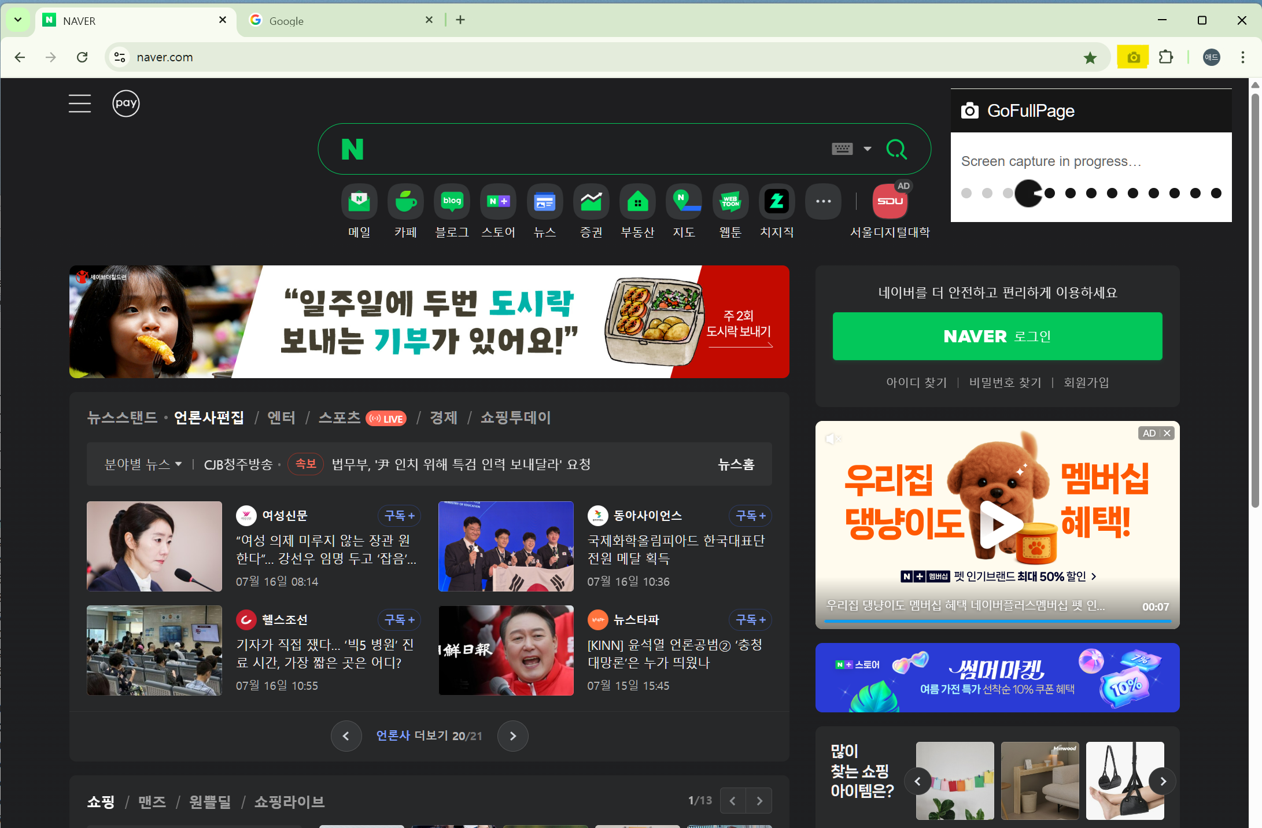Click the Naver Pay icon

coord(126,103)
